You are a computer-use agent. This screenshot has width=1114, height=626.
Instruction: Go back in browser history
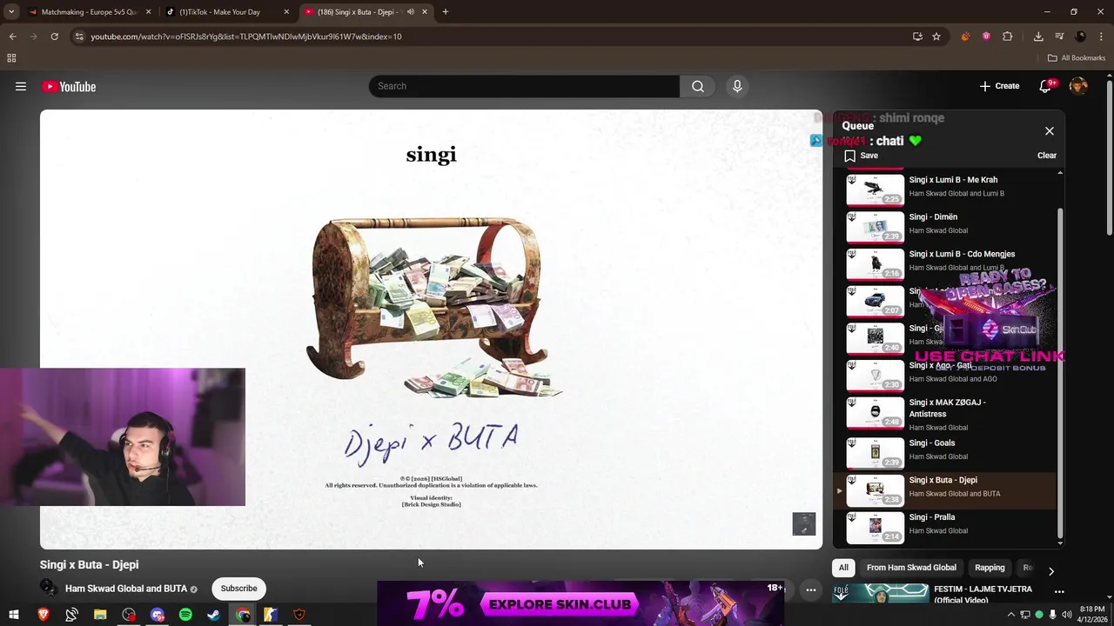(x=12, y=37)
